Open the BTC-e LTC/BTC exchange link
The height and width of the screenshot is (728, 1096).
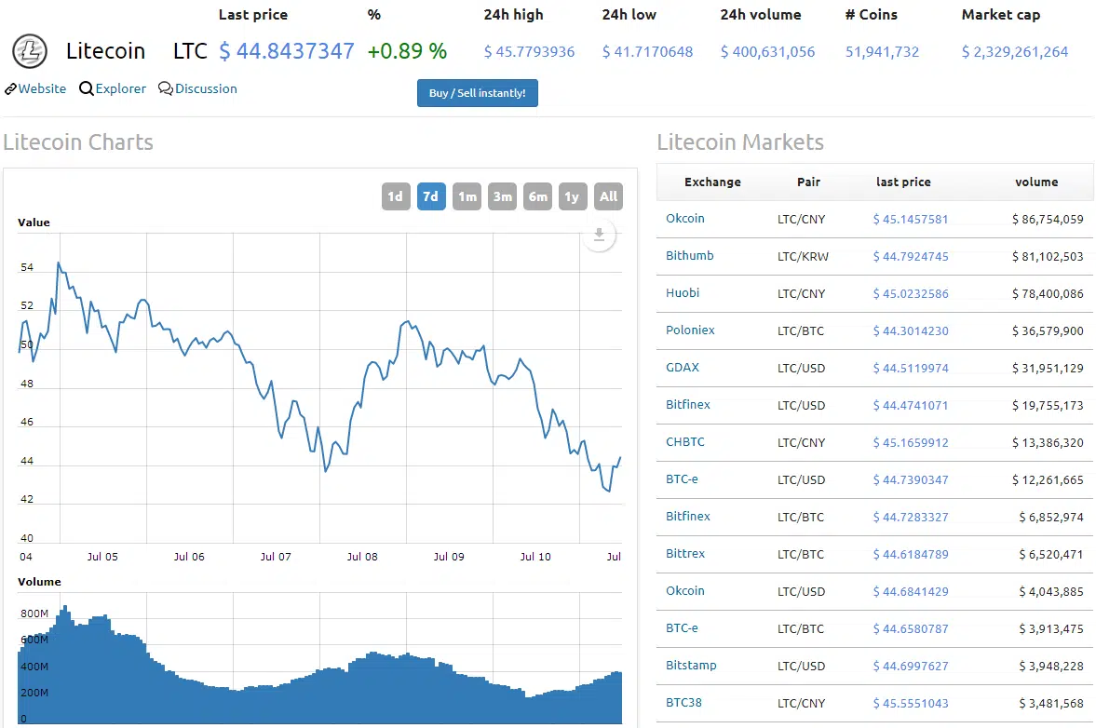coord(682,628)
